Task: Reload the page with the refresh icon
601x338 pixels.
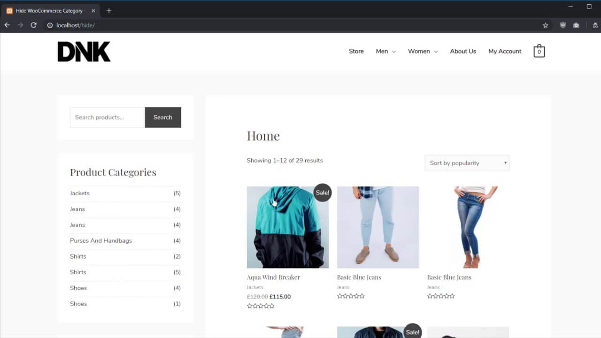Action: click(x=33, y=25)
